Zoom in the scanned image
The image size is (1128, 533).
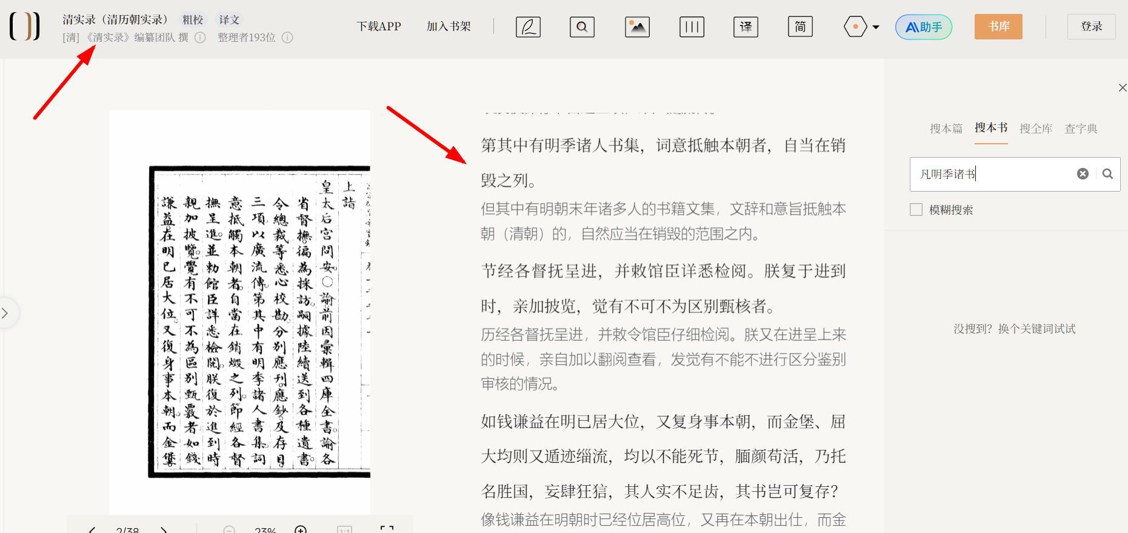(301, 529)
